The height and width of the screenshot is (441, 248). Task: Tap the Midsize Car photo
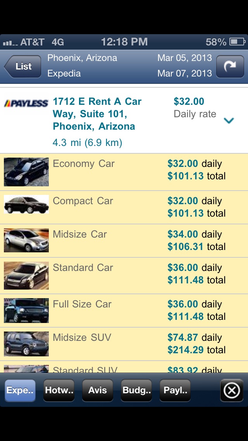click(x=26, y=240)
